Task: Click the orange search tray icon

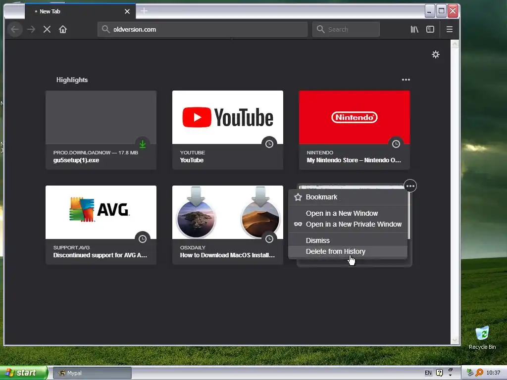Action: tap(479, 373)
